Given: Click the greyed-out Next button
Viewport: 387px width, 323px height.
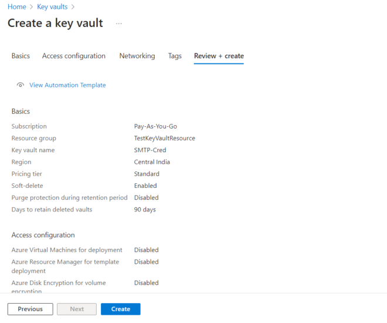Looking at the screenshot, I should (x=77, y=309).
